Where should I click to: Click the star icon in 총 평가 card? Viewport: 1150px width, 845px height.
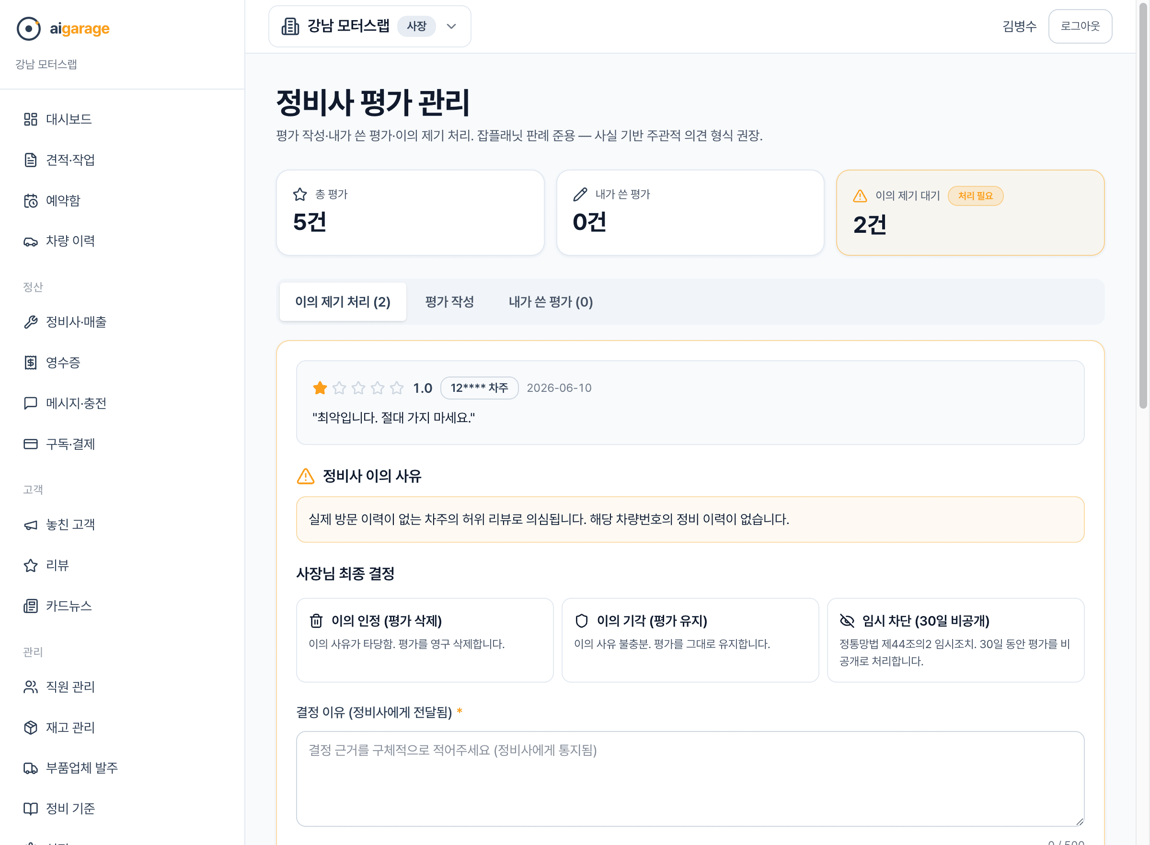point(300,194)
